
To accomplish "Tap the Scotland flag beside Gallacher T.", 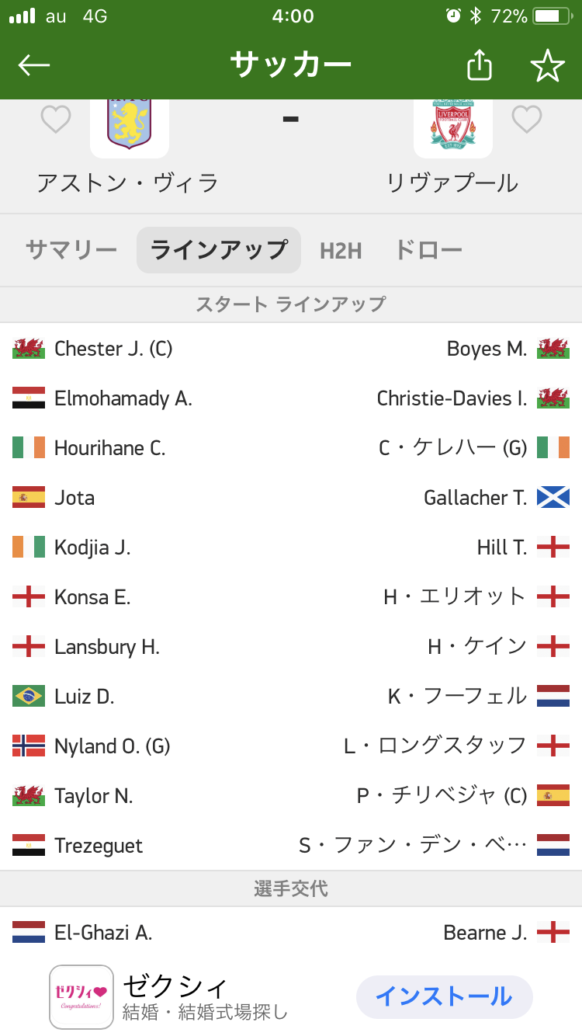I will pos(553,498).
